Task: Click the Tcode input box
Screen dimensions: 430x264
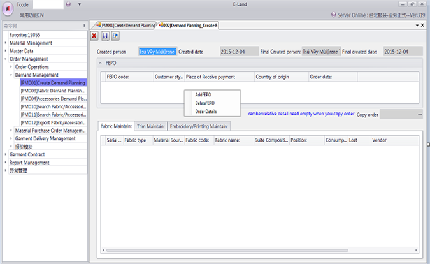Action: (49, 4)
